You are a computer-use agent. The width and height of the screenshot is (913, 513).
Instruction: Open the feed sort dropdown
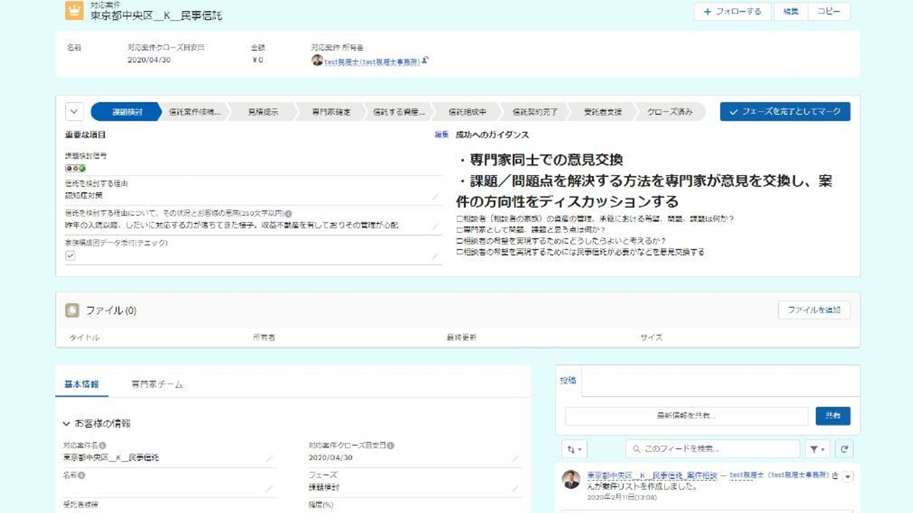(574, 449)
